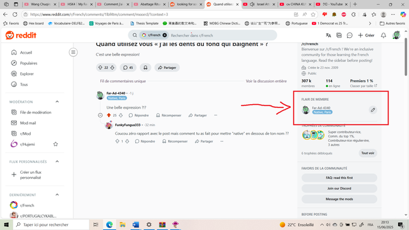
Task: Open more options on FunkyFungus333's comment
Action: coord(222,141)
